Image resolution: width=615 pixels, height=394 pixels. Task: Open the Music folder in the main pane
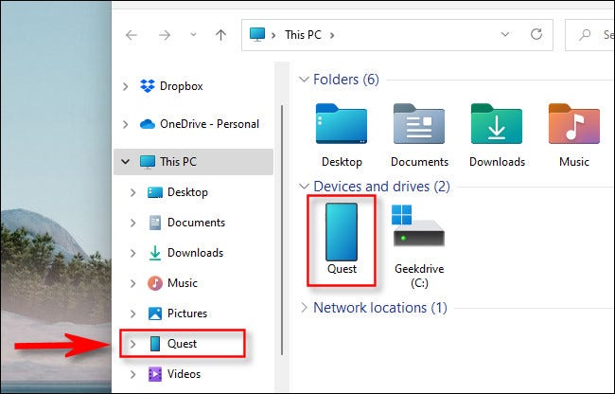point(573,134)
